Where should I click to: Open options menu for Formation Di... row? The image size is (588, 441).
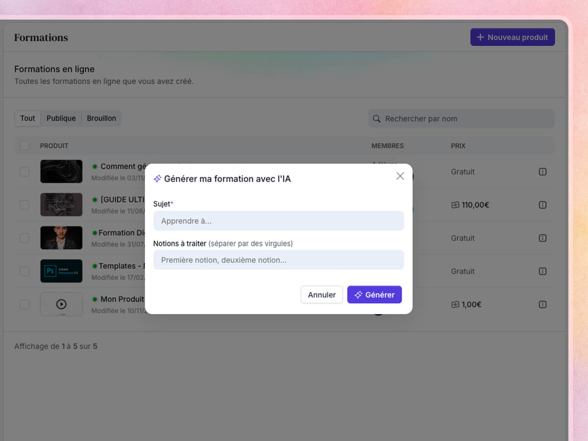pos(542,238)
